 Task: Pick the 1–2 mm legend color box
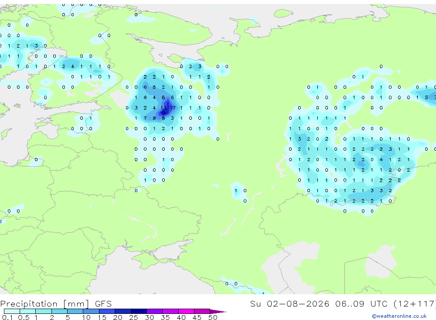(x=43, y=311)
